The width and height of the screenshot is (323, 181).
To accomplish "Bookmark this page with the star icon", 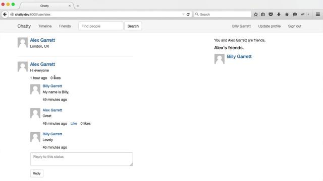I will click(x=256, y=15).
